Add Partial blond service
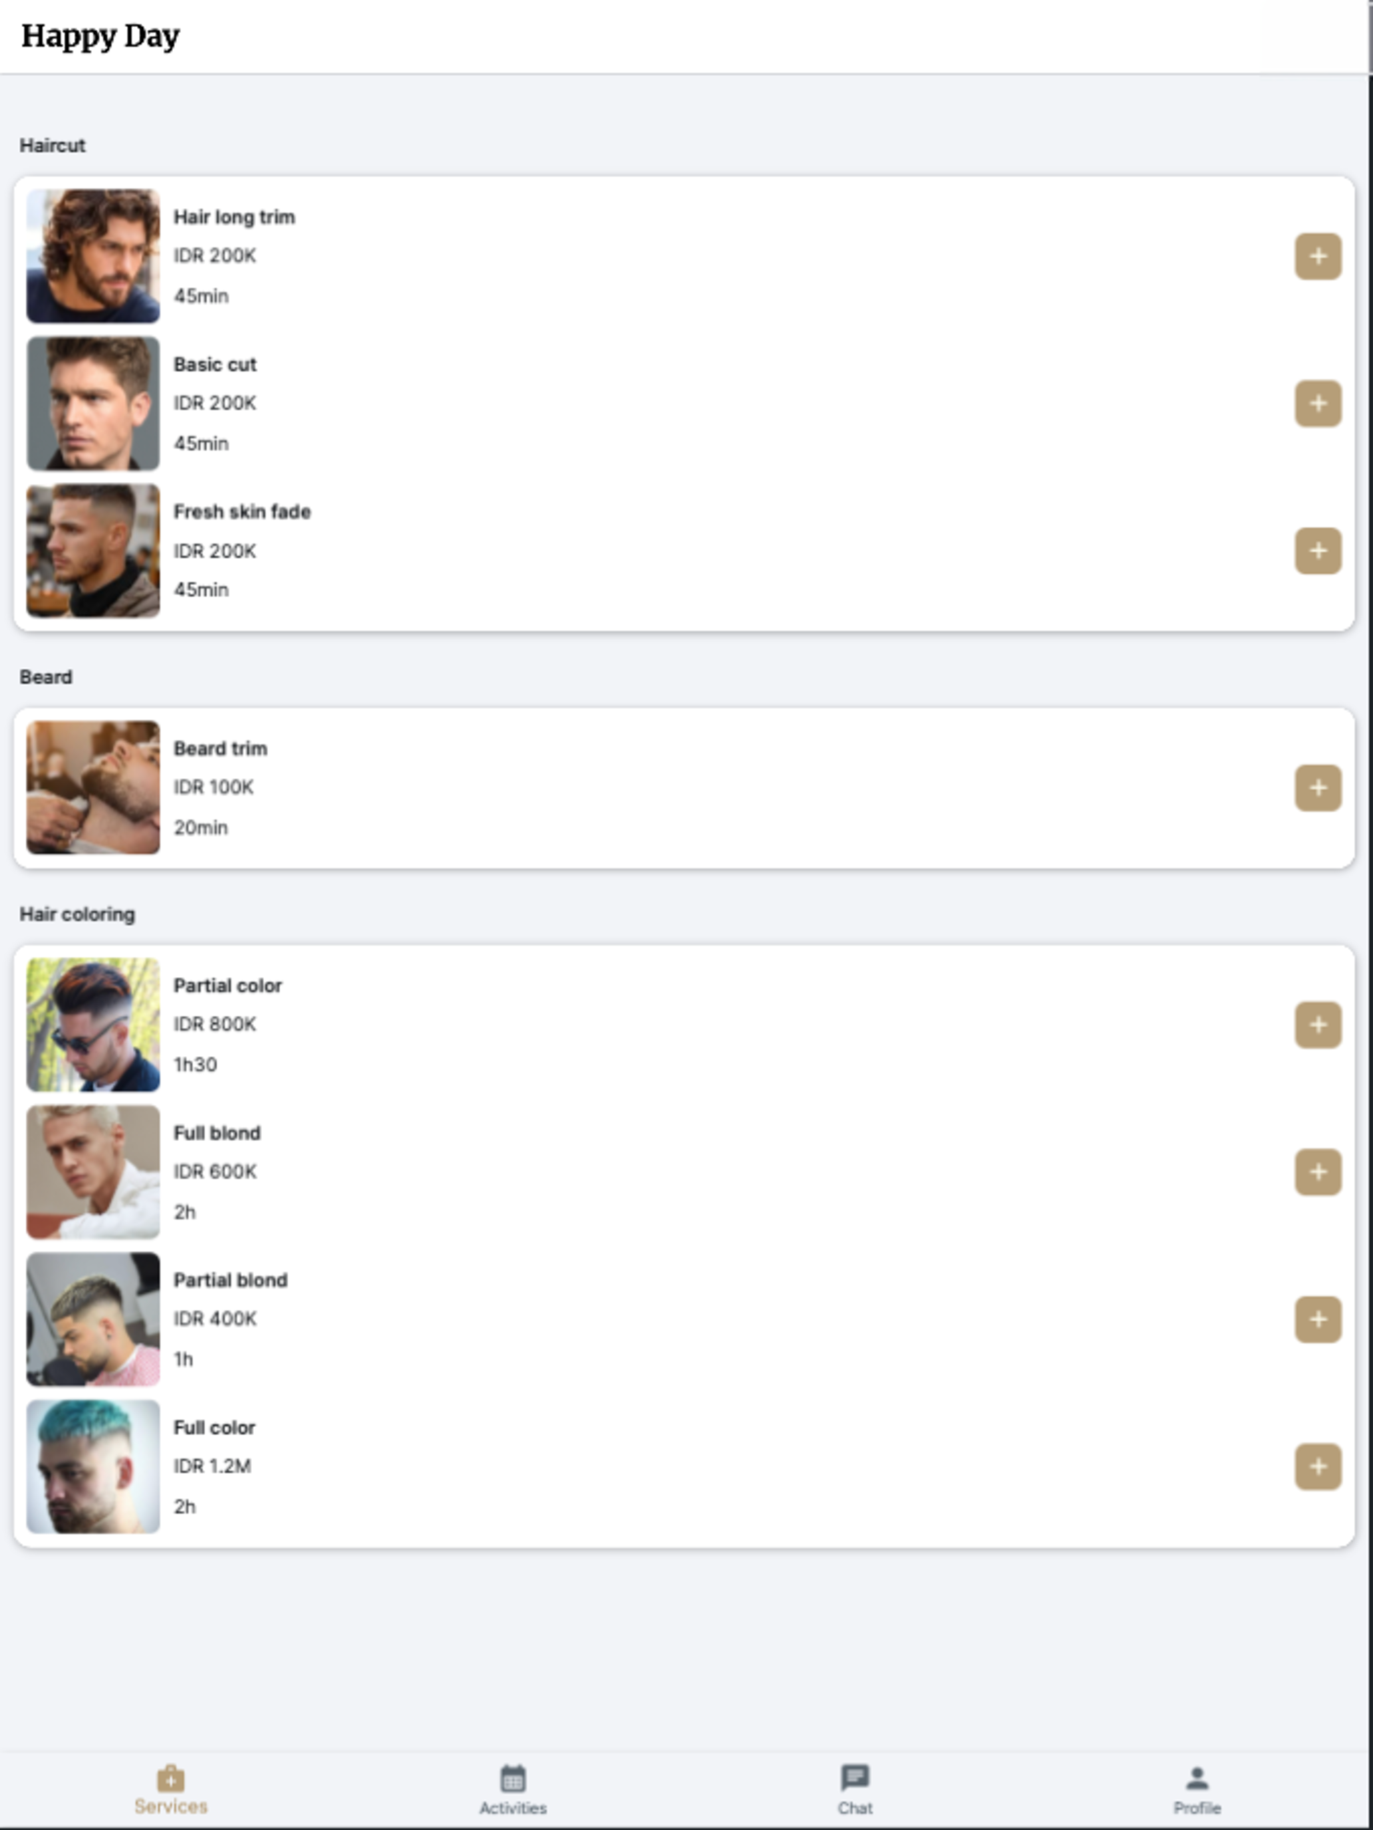 pyautogui.click(x=1318, y=1319)
